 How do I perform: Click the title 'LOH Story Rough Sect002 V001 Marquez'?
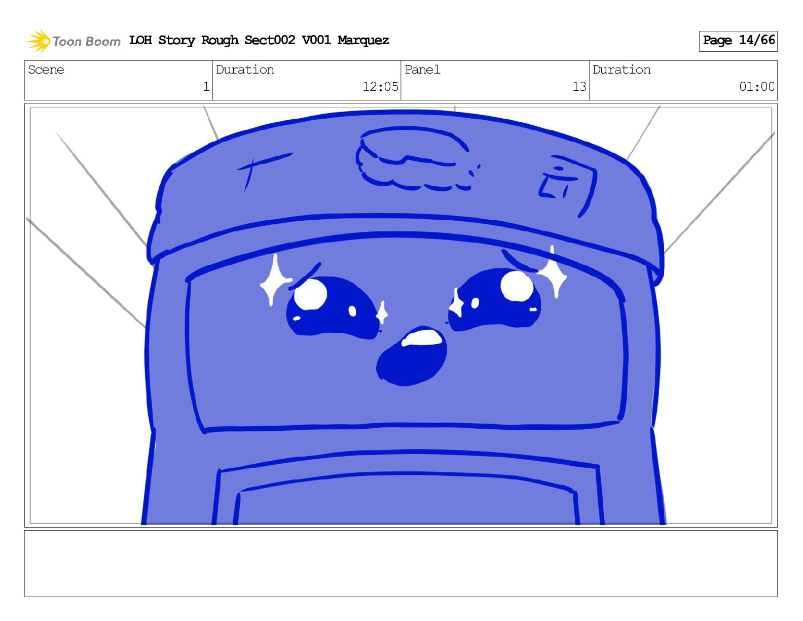[x=259, y=40]
